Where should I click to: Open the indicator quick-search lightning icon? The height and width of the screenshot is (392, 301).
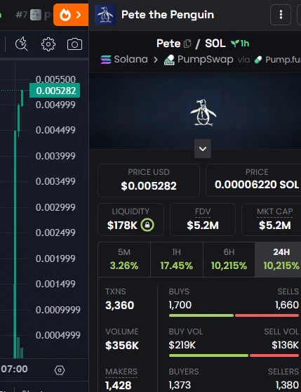pos(22,44)
